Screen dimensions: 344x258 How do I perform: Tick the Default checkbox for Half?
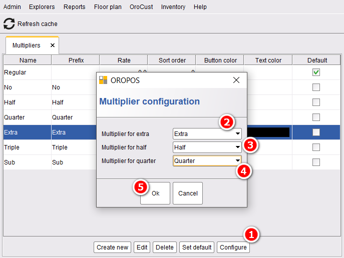click(316, 102)
